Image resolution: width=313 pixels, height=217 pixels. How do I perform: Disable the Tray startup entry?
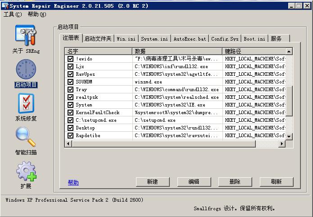(70, 89)
